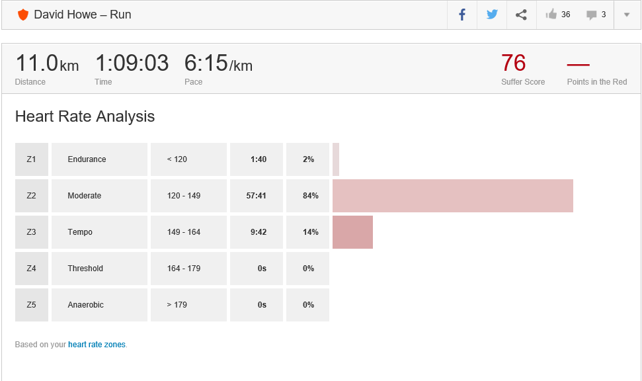Image resolution: width=642 pixels, height=381 pixels.
Task: Click the Z1 Endurance percentage bar
Action: coord(336,159)
